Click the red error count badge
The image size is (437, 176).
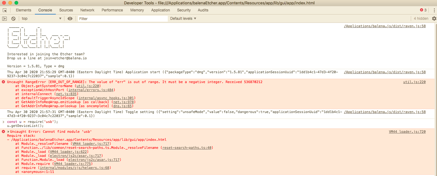click(423, 10)
